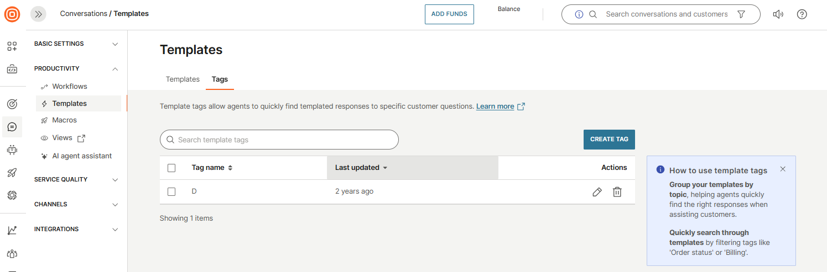Viewport: 827px width, 272px height.
Task: Click the Create Tag button
Action: click(609, 140)
